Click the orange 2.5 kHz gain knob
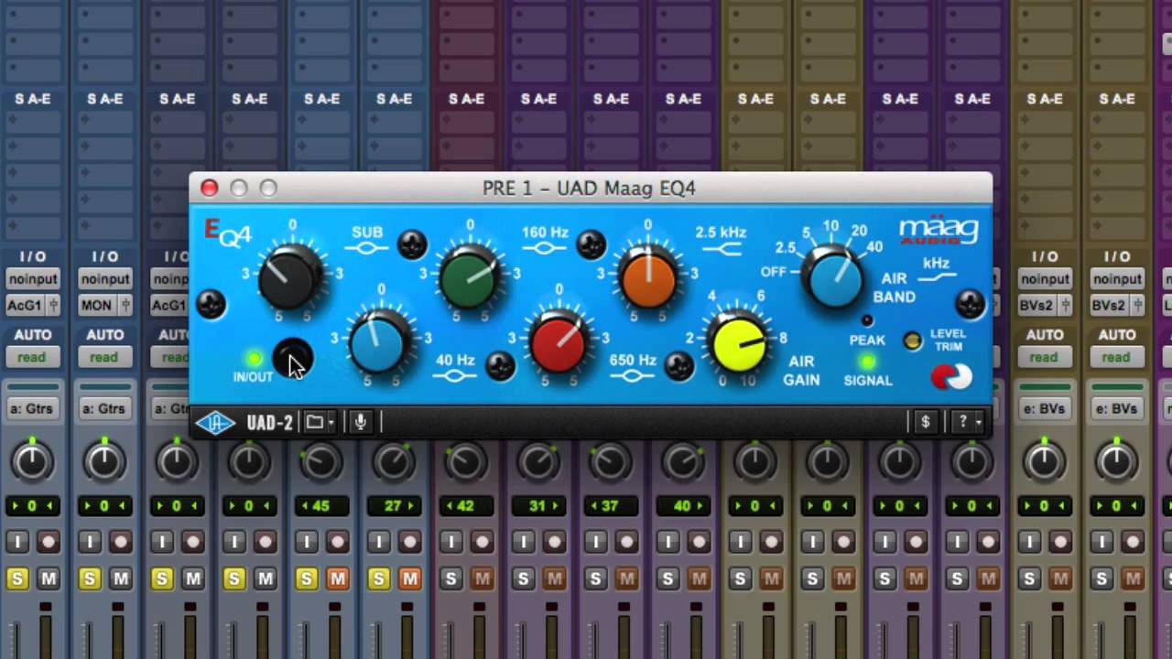This screenshot has height=659, width=1172. click(x=647, y=278)
